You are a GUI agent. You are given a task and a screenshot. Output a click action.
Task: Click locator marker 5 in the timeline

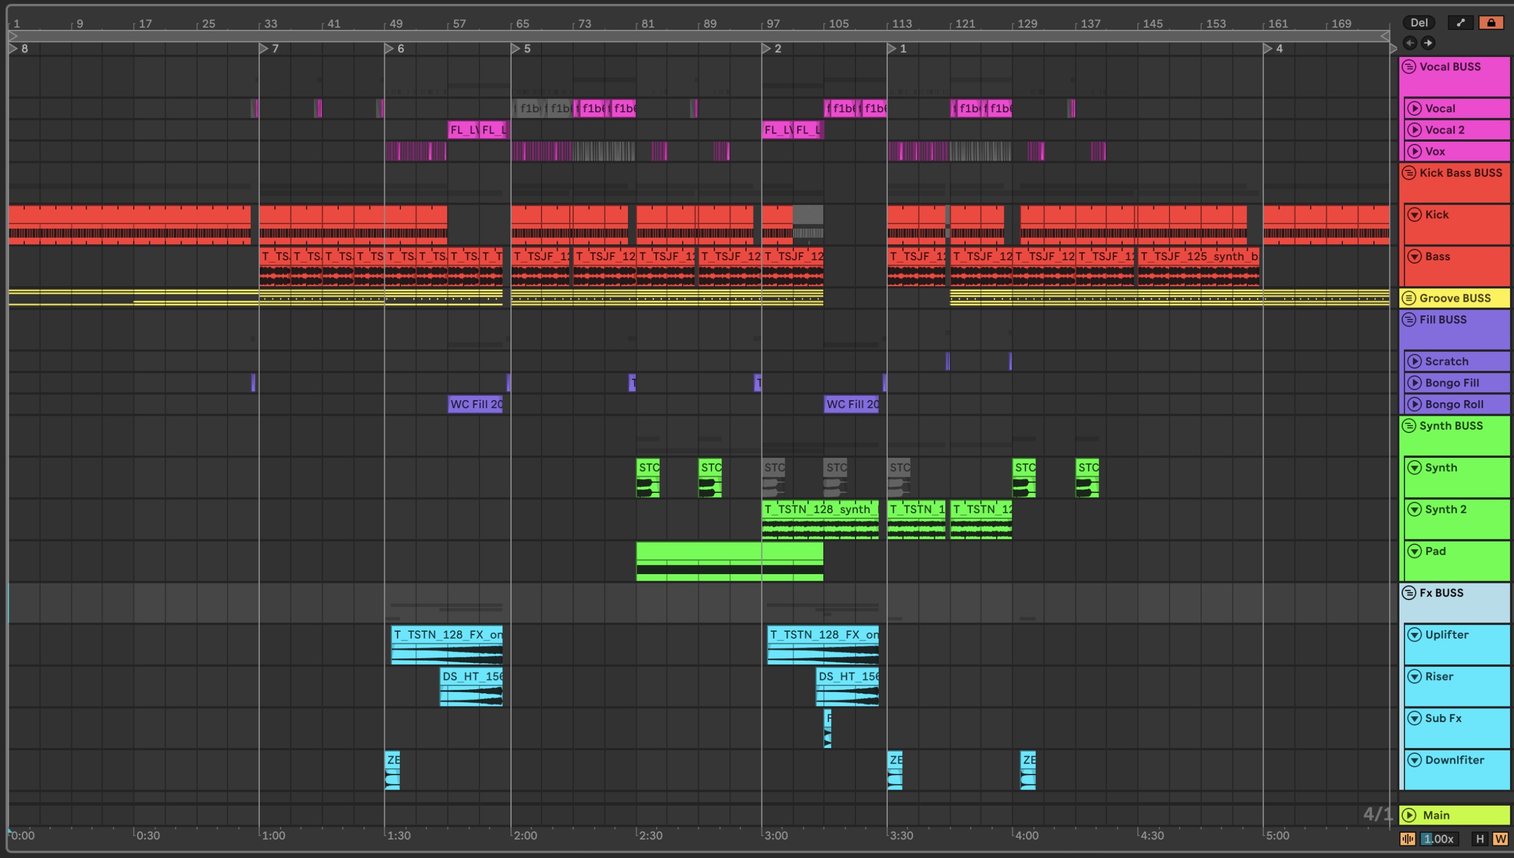(516, 48)
